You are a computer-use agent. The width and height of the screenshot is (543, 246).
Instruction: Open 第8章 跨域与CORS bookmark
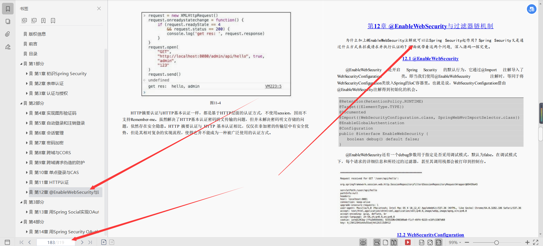tap(53, 153)
